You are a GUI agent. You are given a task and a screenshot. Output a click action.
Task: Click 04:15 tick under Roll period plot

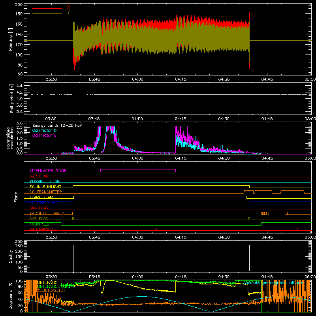(x=181, y=119)
